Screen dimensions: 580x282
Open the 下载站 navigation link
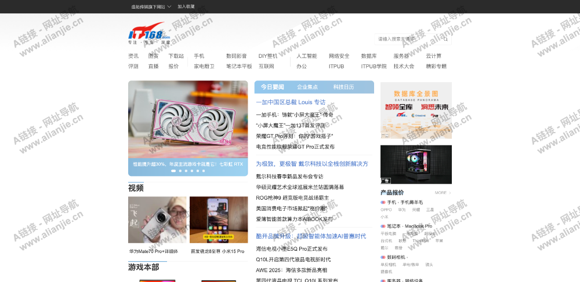click(176, 56)
